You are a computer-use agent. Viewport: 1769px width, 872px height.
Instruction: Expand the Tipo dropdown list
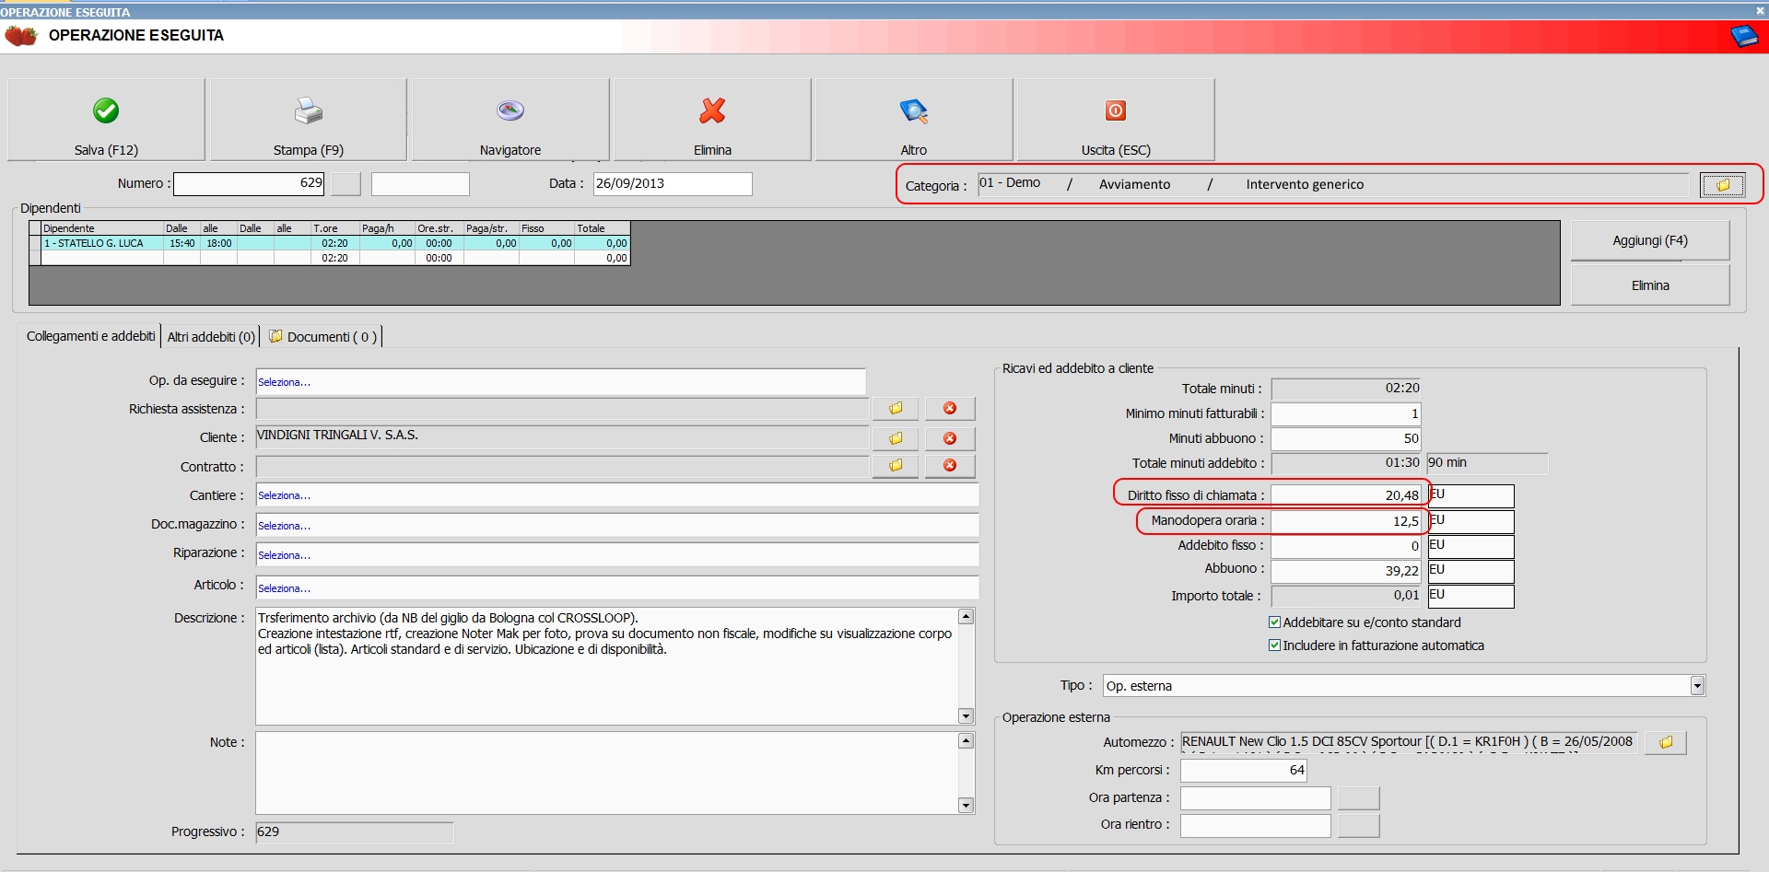click(1697, 686)
